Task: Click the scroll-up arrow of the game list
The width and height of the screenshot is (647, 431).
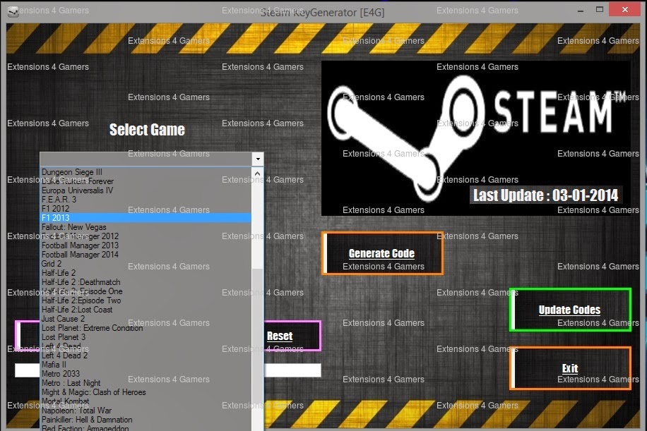Action: pyautogui.click(x=256, y=173)
